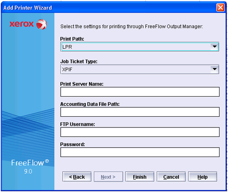This screenshot has width=228, height=192.
Task: Click Finish to complete the wizard
Action: pyautogui.click(x=140, y=177)
